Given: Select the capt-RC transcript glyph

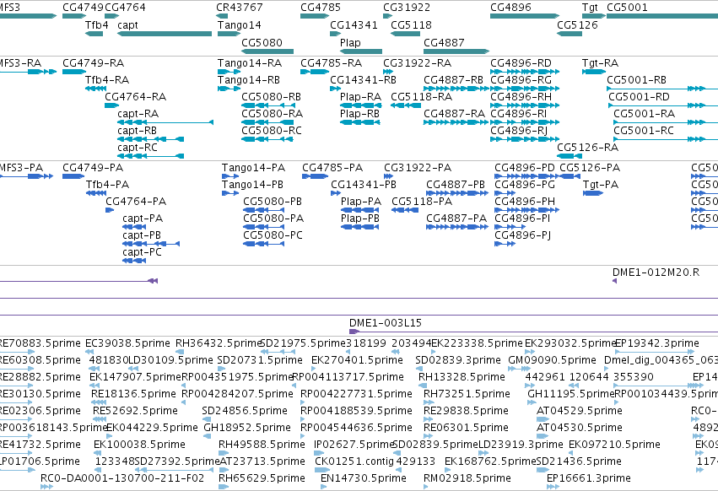Looking at the screenshot, I should pos(151,156).
